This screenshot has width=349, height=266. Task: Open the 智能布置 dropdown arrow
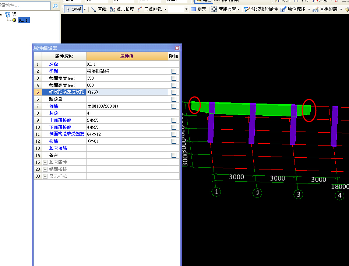coord(239,9)
